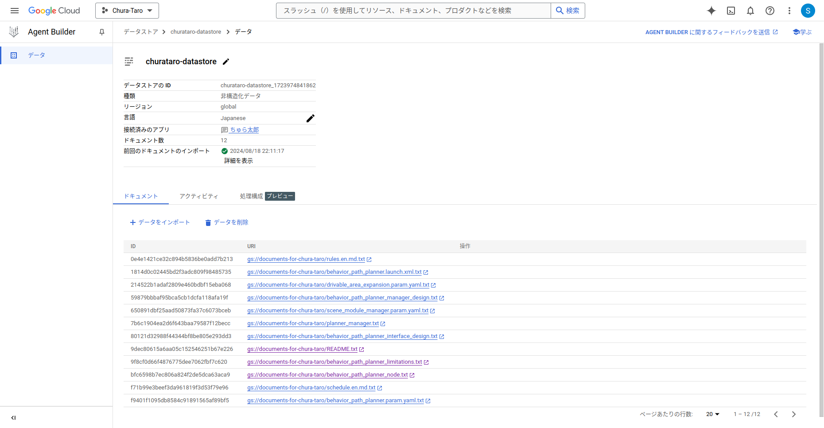Edit the Japanese language setting pencil
Screen dimensions: 824x428
[x=311, y=118]
